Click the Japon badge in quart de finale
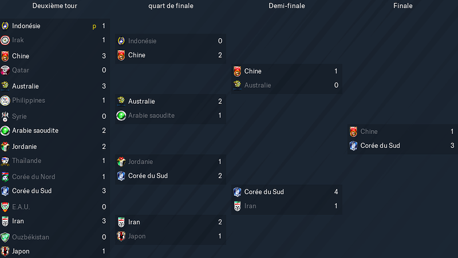This screenshot has width=458, height=258. point(121,236)
